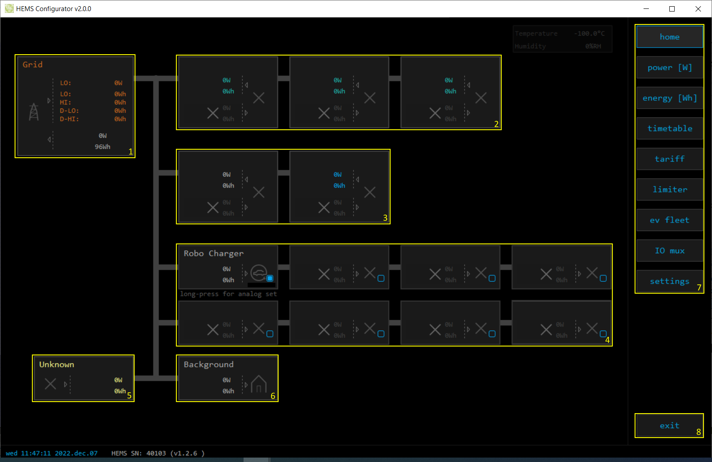
Task: Switch to the timetable tab
Action: point(669,129)
